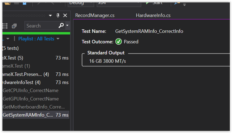Open the x64 platform dropdown
The height and width of the screenshot is (133, 232).
point(119,3)
